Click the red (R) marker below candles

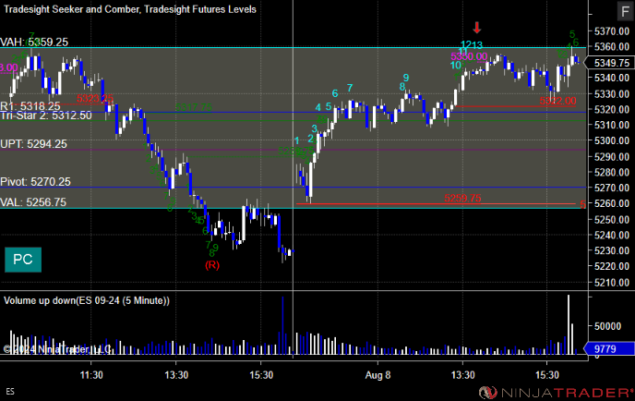click(x=212, y=265)
